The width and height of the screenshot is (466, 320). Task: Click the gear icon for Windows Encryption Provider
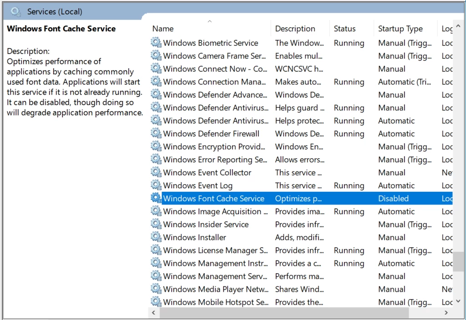(x=156, y=146)
